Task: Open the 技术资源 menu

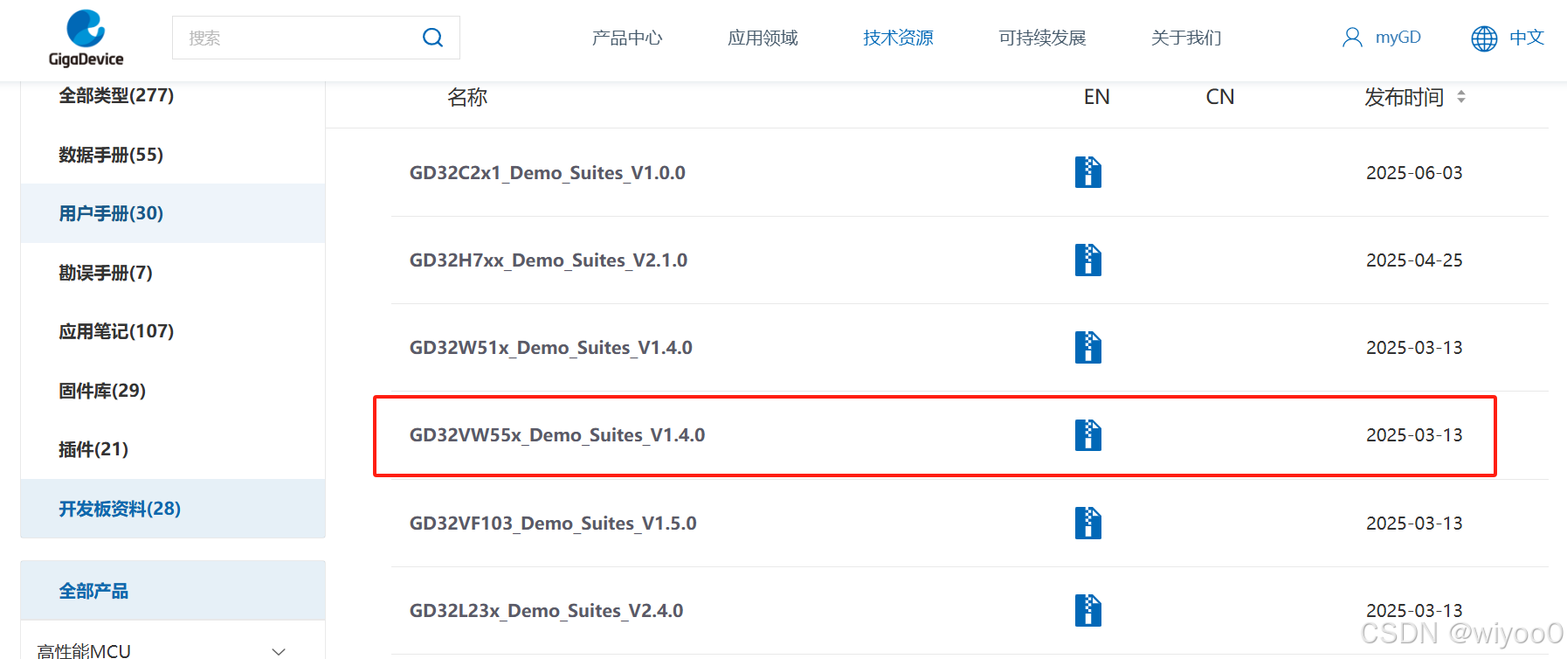Action: pyautogui.click(x=898, y=38)
